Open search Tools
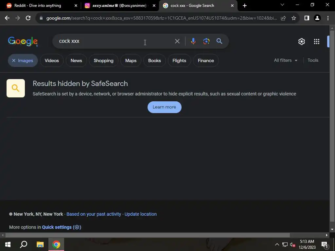This screenshot has height=251, width=335. click(x=313, y=60)
